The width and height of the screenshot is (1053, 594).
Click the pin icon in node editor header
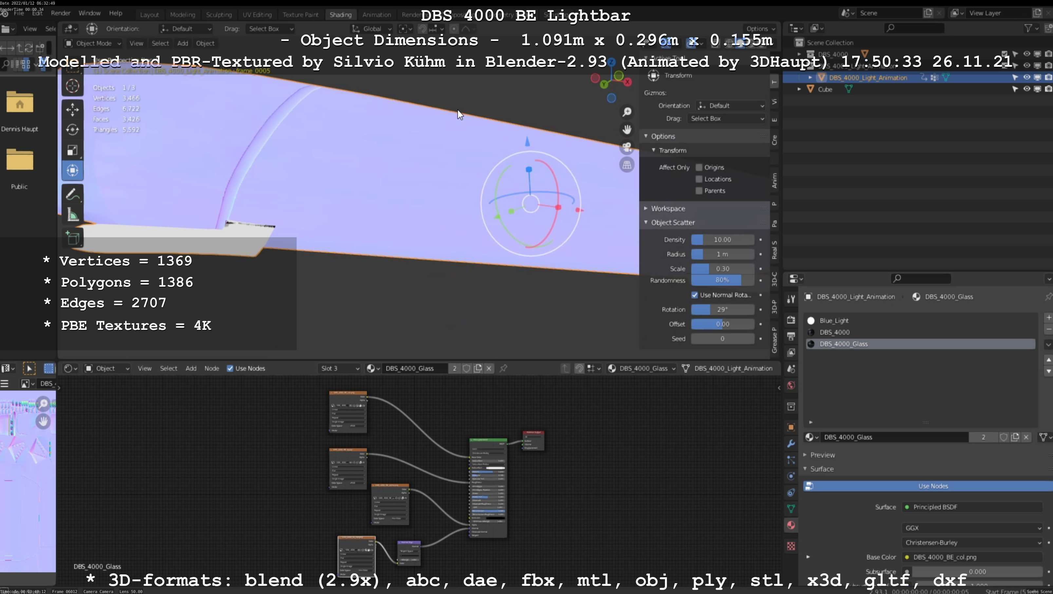503,369
